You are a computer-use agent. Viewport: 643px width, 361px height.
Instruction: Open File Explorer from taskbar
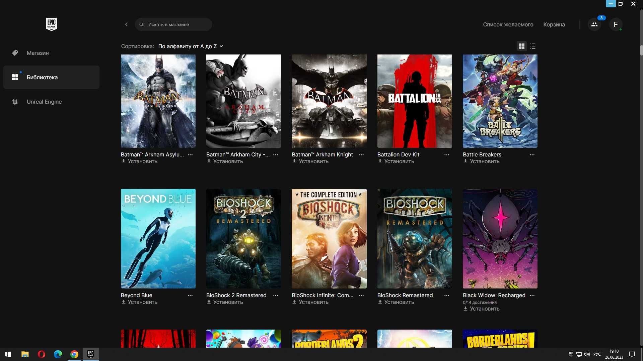tap(25, 354)
